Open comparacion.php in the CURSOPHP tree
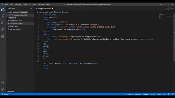The width and height of the screenshot is (175, 98). (17, 23)
